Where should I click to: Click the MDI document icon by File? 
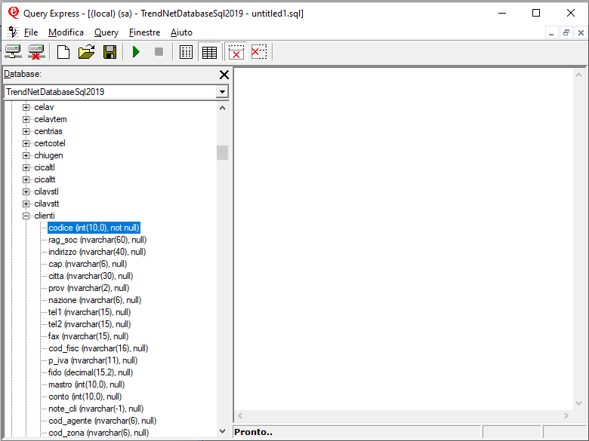[12, 32]
